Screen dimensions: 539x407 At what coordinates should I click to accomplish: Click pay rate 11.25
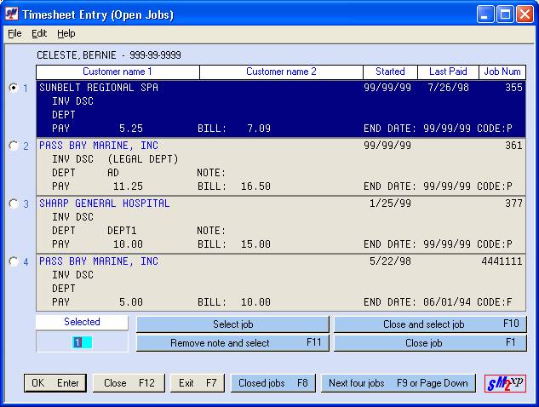coord(128,186)
